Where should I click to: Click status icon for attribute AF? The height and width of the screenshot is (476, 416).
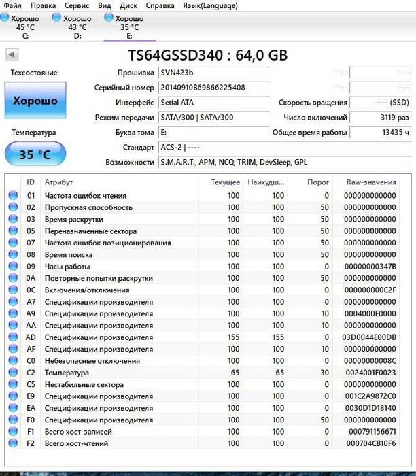point(13,349)
